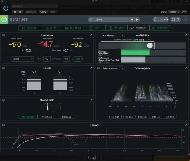This screenshot has height=161, width=190.
Task: Open the Loudness panel settings gear
Action: [3, 35]
